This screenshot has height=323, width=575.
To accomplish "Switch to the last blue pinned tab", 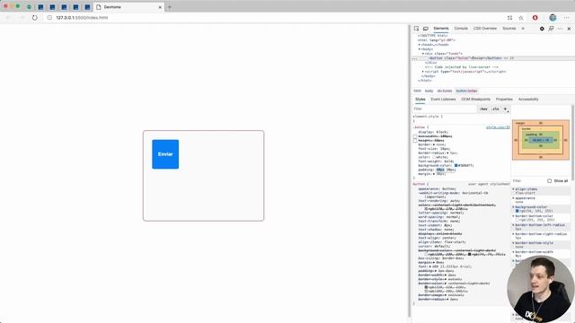I will [x=87, y=7].
